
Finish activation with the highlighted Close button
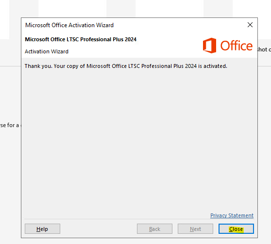pyautogui.click(x=236, y=229)
